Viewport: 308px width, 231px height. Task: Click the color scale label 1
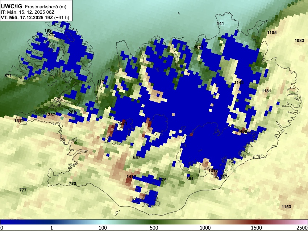51,228
